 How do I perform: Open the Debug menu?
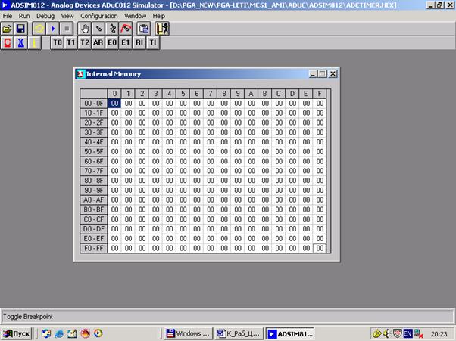(45, 15)
